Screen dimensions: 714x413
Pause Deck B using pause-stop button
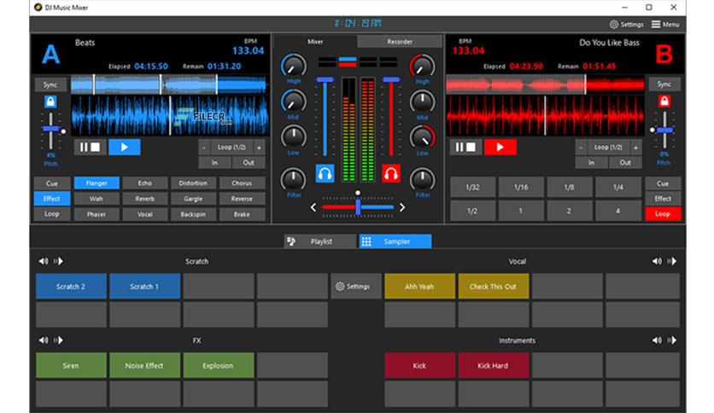point(465,147)
